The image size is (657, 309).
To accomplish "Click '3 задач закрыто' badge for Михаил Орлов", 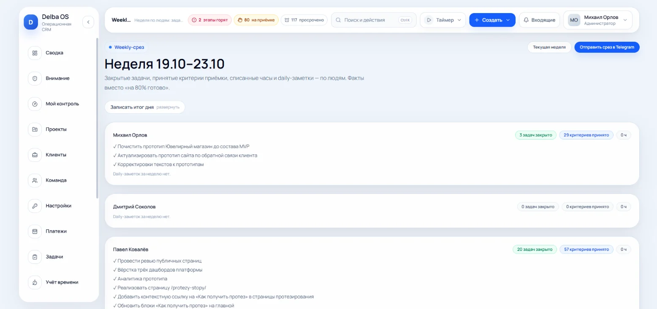I will pyautogui.click(x=536, y=135).
